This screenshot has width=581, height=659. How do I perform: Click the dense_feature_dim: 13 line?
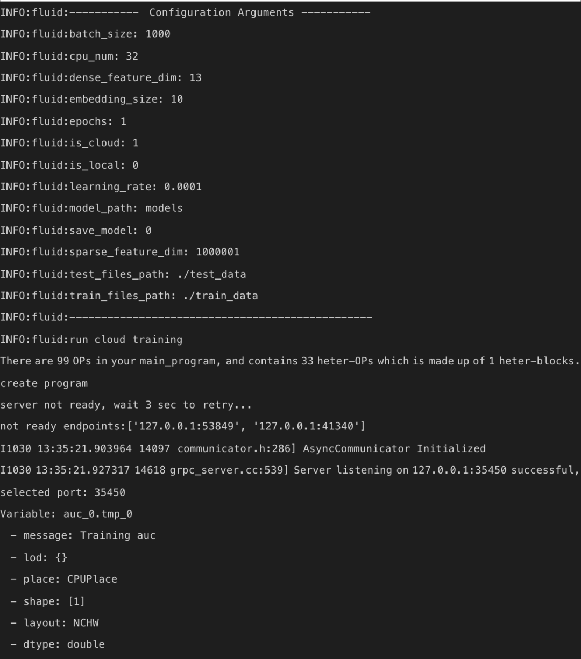click(101, 77)
